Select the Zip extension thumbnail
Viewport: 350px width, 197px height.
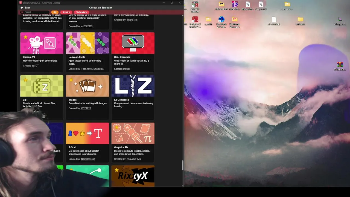pos(42,86)
